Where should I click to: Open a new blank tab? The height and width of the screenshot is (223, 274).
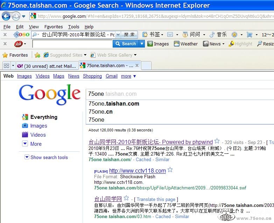(x=146, y=66)
